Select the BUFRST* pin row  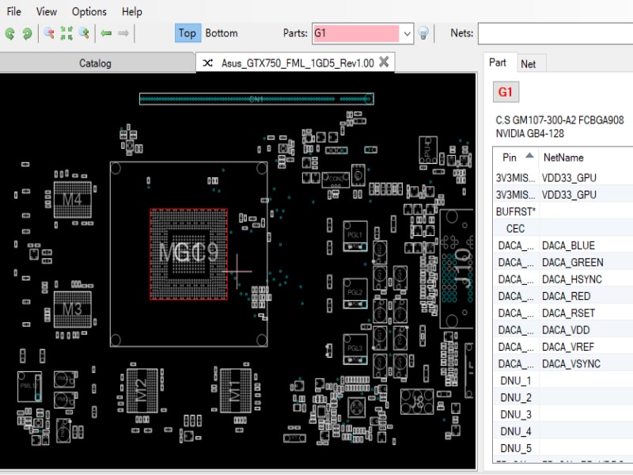[x=563, y=211]
